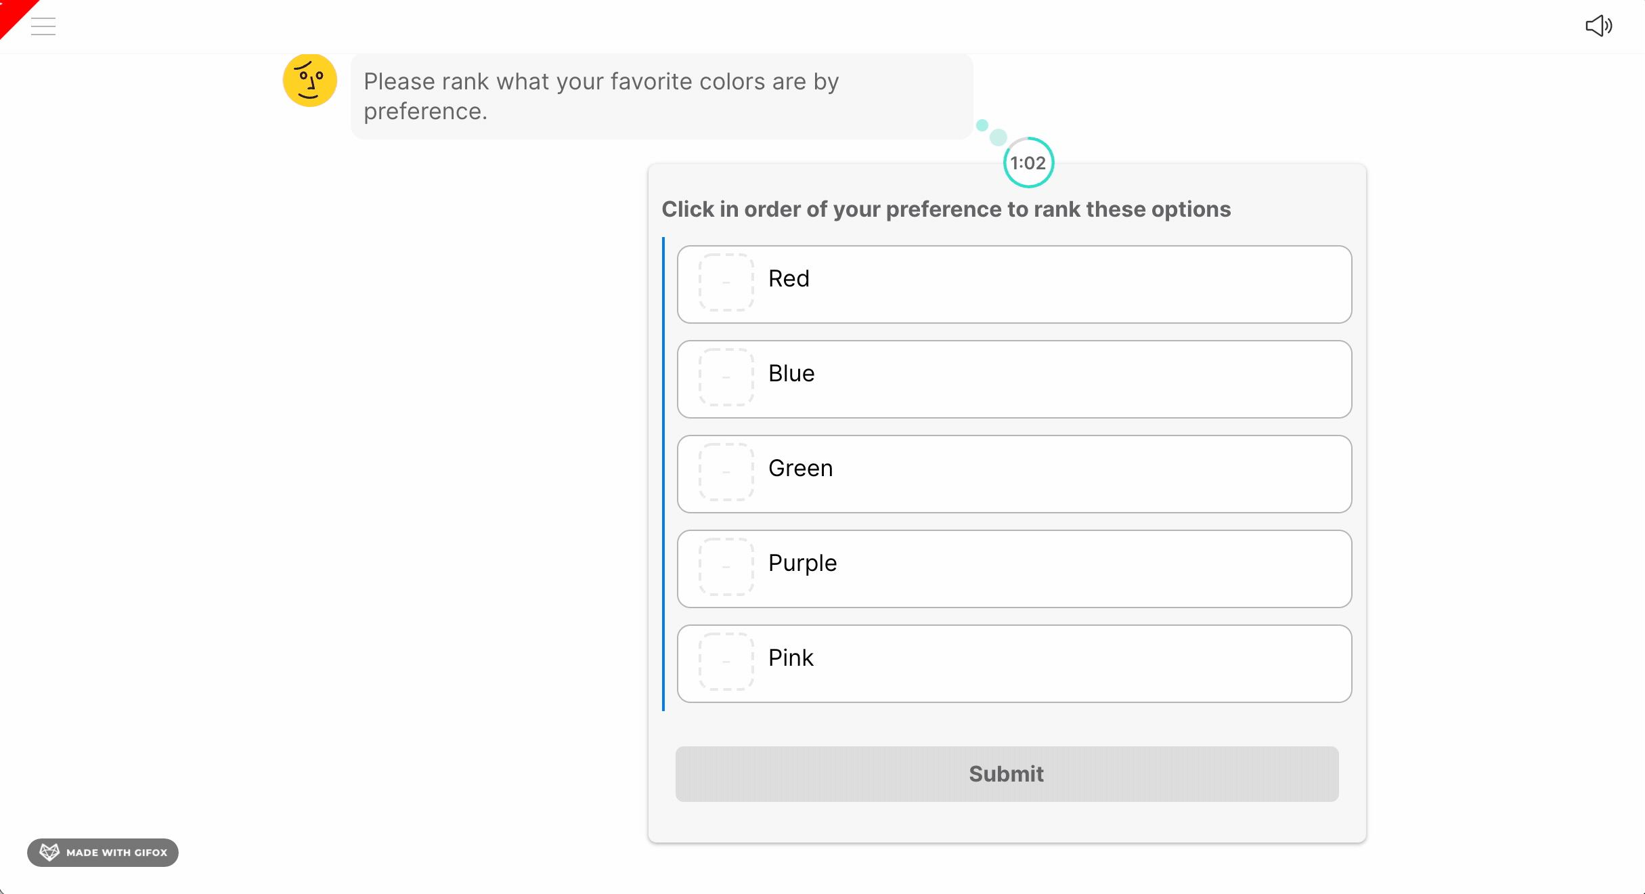Click the ranking instructions heading
1645x894 pixels.
[946, 209]
